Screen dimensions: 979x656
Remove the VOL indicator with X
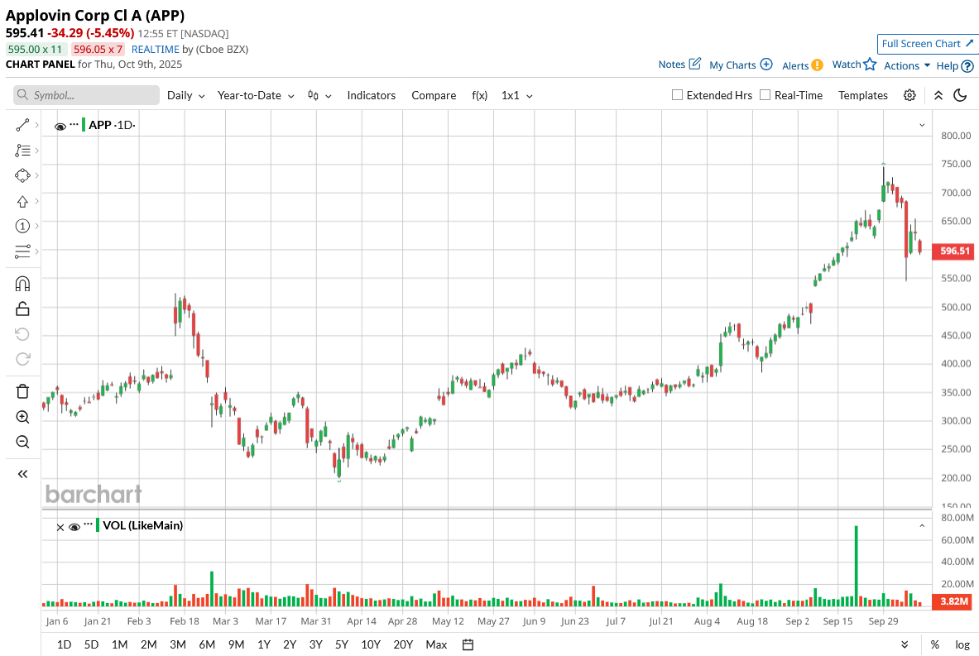(x=60, y=528)
